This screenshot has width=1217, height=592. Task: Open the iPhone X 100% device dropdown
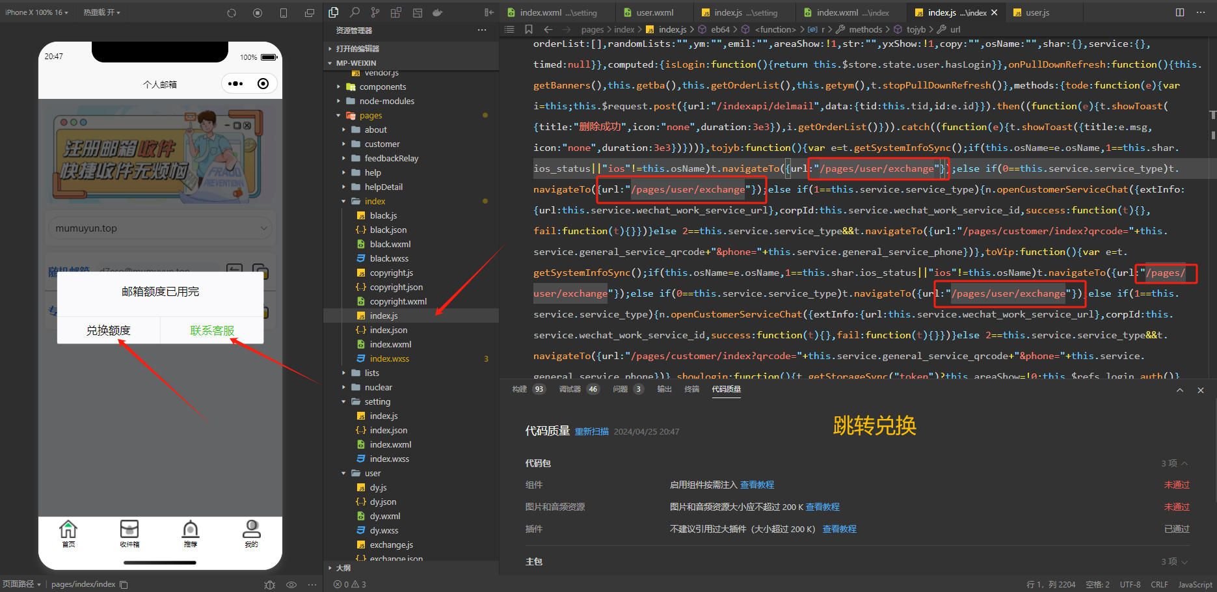(36, 12)
